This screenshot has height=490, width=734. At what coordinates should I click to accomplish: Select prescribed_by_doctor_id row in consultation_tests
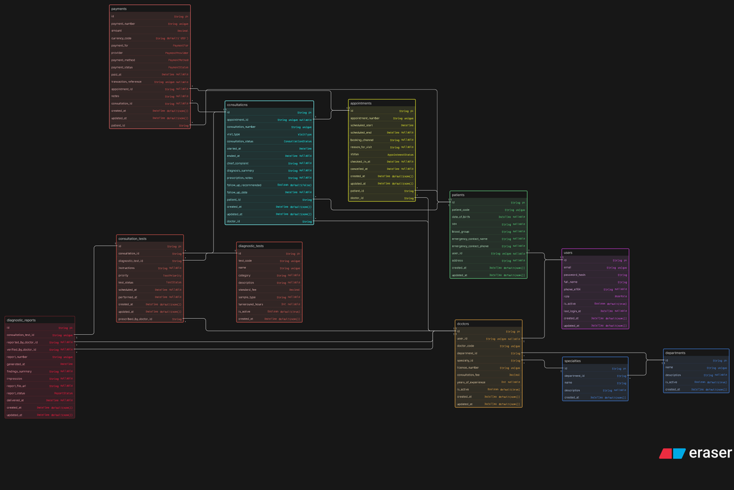[150, 319]
